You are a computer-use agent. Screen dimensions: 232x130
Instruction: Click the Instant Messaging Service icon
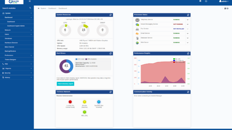[137, 25]
